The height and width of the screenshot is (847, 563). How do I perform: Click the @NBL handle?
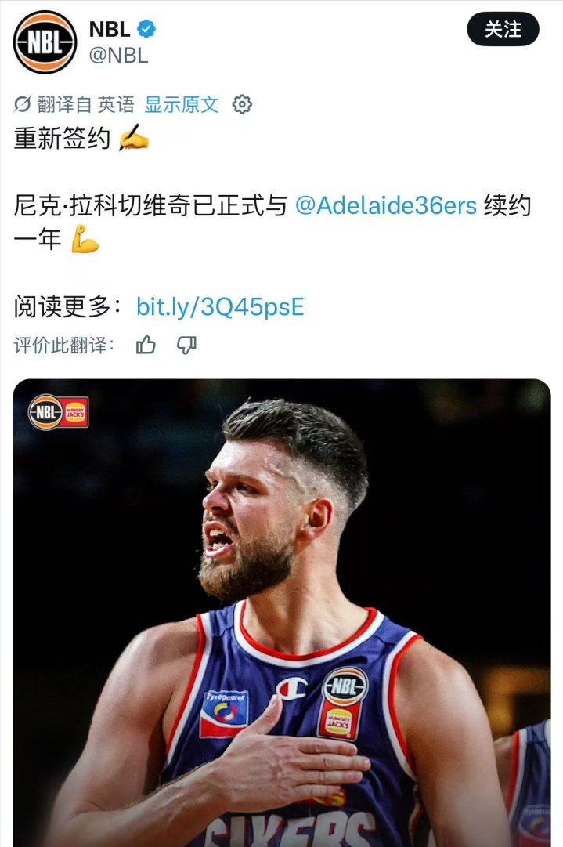point(118,55)
